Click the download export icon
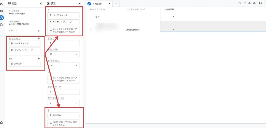 pyautogui.click(x=249, y=3)
